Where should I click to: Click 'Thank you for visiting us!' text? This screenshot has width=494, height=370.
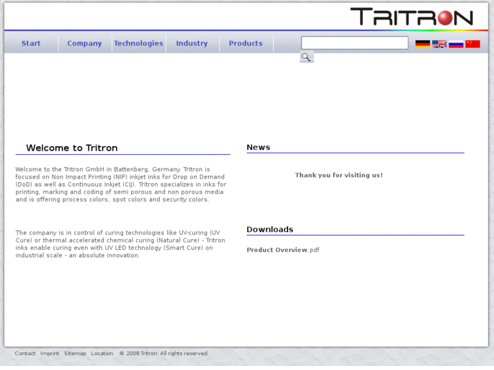click(x=339, y=175)
